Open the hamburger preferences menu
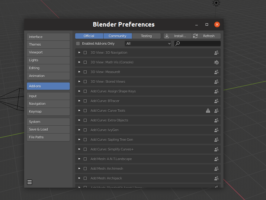Viewport: 266px width, 200px height. tap(30, 182)
